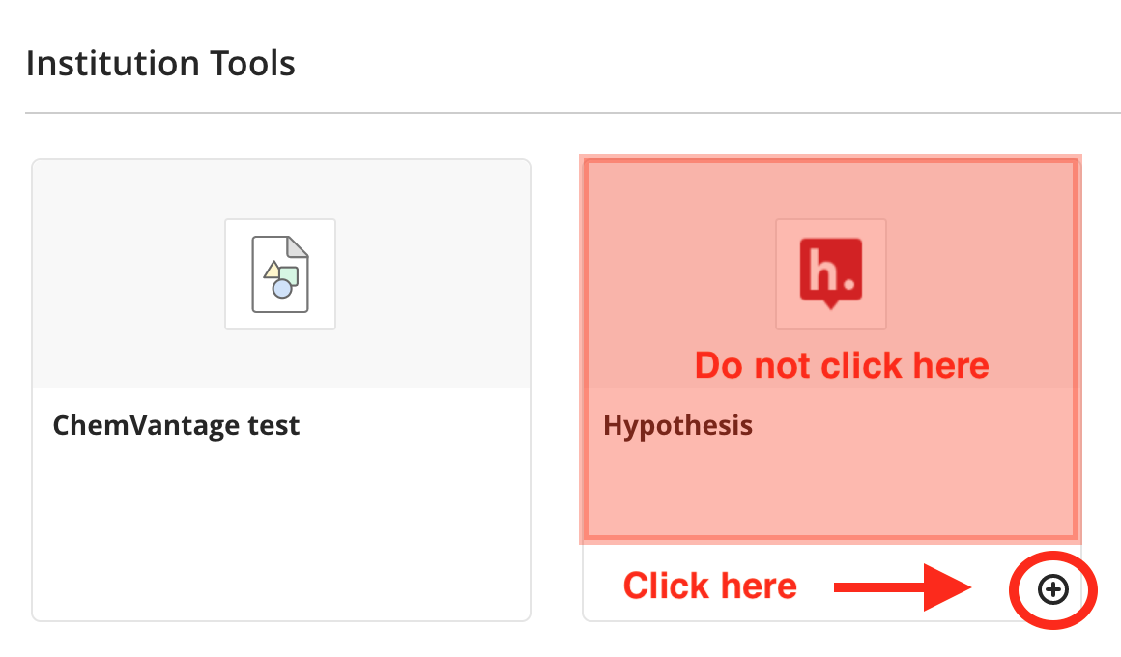Click the ChemVantage test title text
This screenshot has height=657, width=1121.
(x=176, y=425)
